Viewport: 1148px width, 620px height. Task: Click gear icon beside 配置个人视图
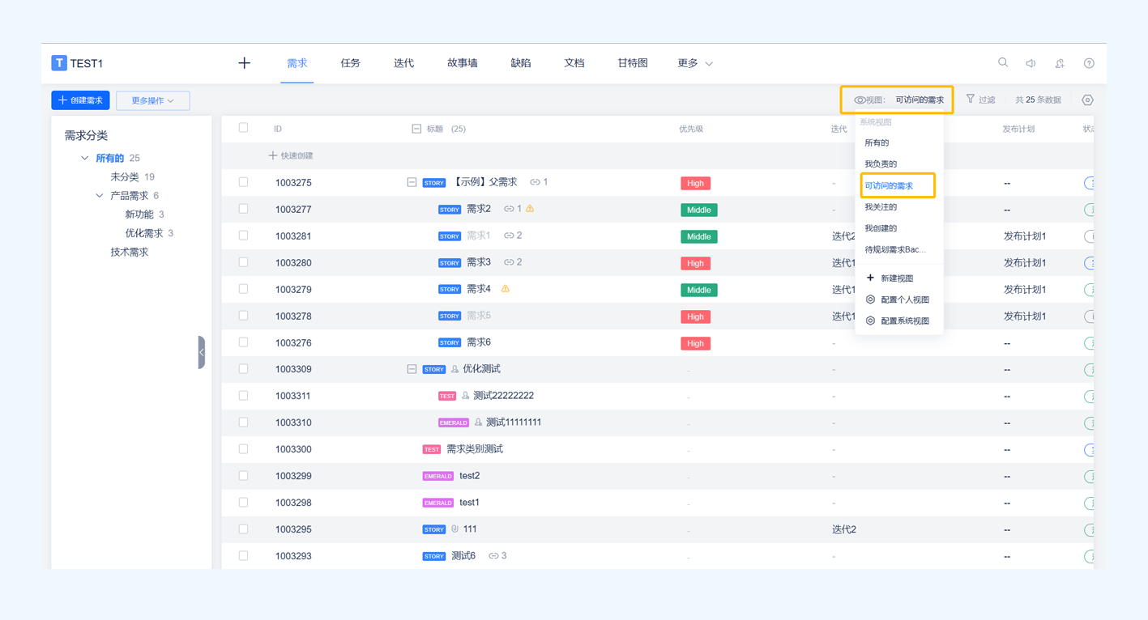coord(870,299)
